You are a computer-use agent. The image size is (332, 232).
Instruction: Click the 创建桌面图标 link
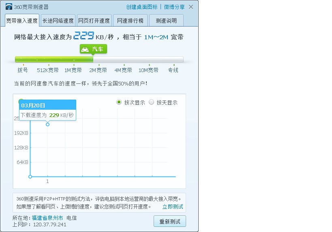point(141,7)
